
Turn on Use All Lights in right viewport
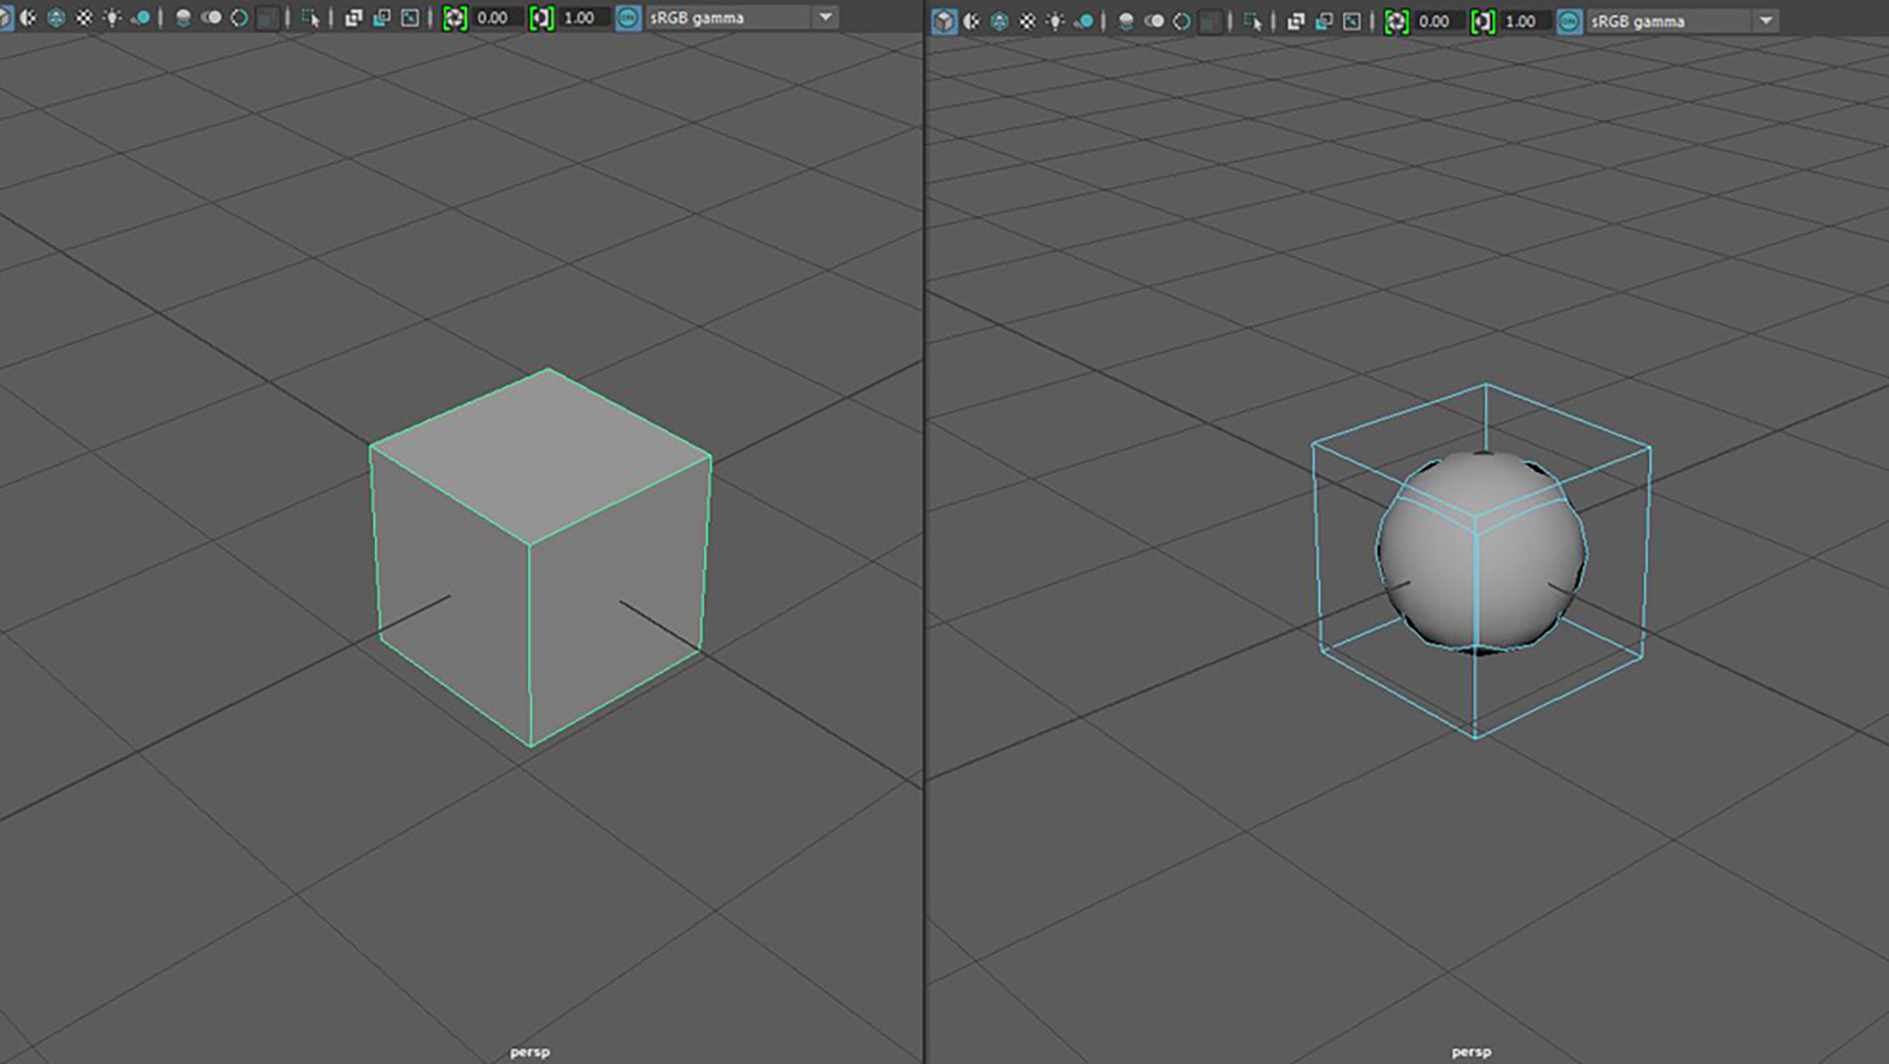(x=1055, y=21)
